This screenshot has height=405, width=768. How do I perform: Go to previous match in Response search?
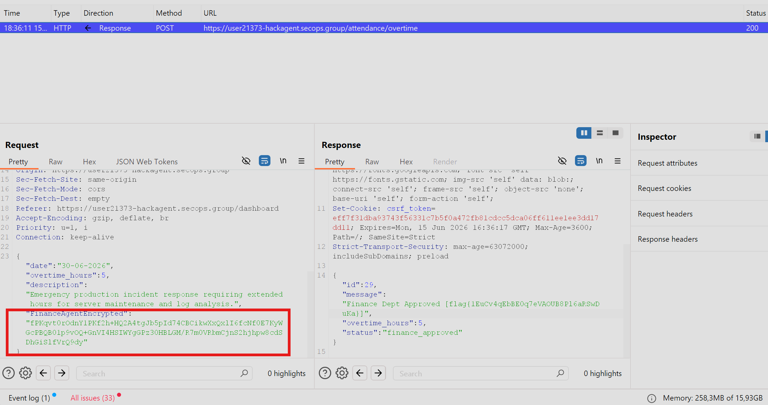click(x=360, y=373)
